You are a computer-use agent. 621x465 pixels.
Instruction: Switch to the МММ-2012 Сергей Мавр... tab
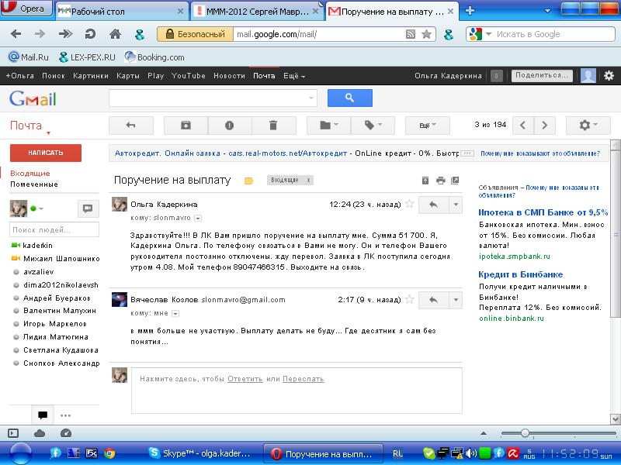(x=257, y=12)
